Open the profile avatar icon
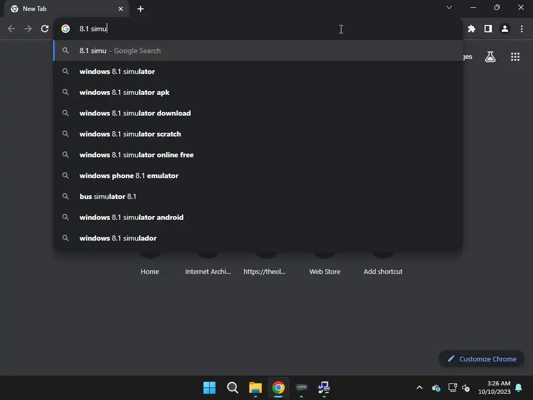The width and height of the screenshot is (533, 400). [x=505, y=29]
